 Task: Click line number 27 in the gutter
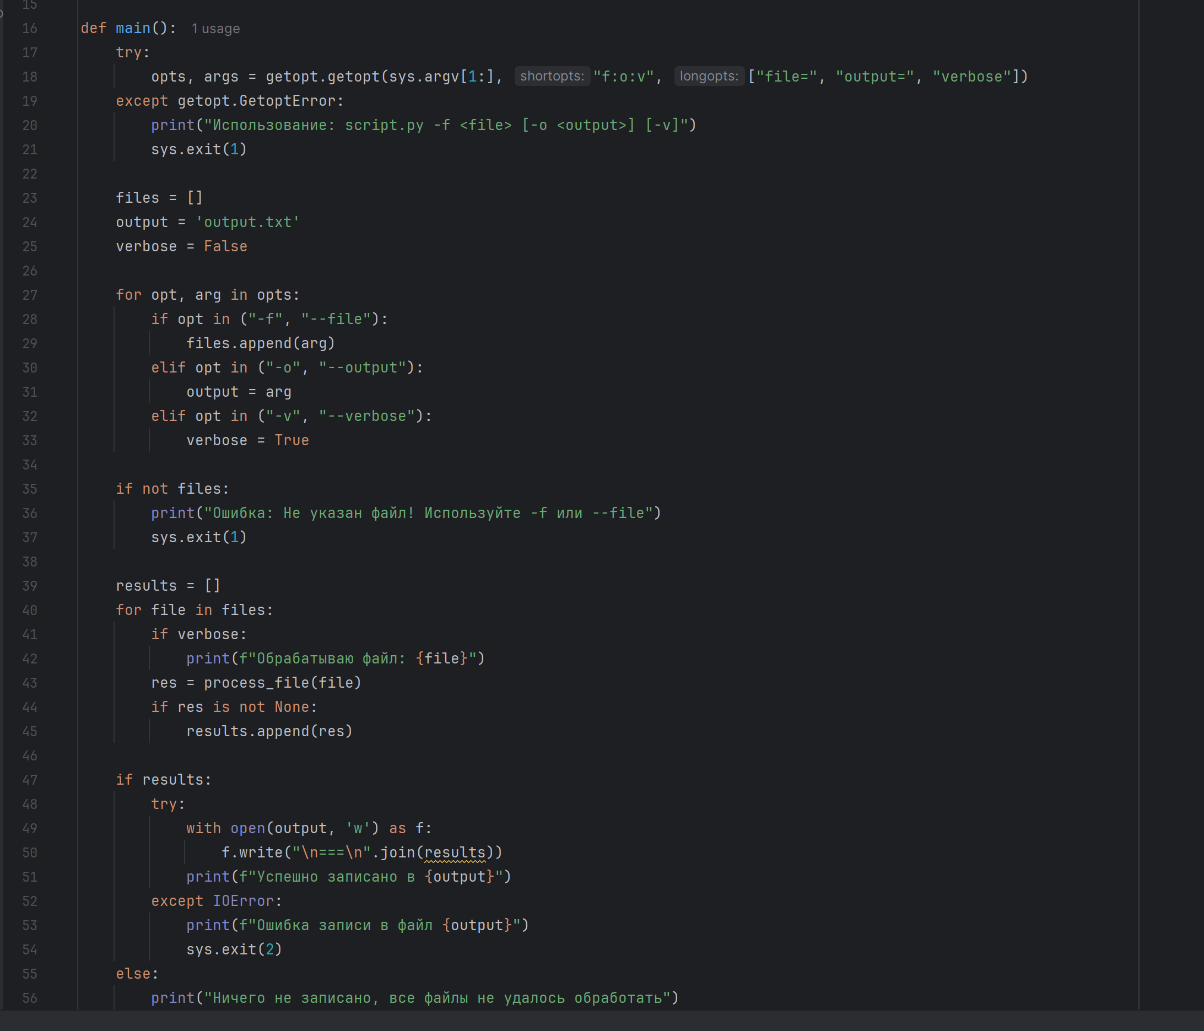coord(30,295)
